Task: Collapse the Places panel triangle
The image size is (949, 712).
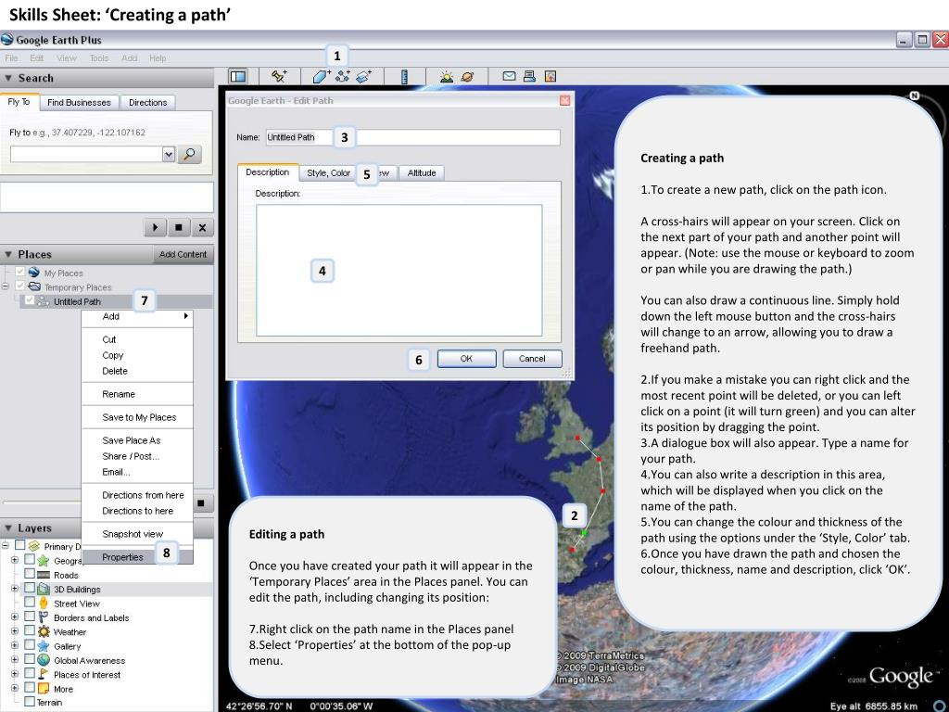Action: point(8,254)
